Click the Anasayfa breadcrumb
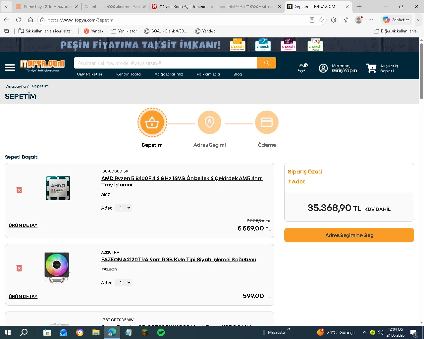This screenshot has height=339, width=424. pos(16,86)
